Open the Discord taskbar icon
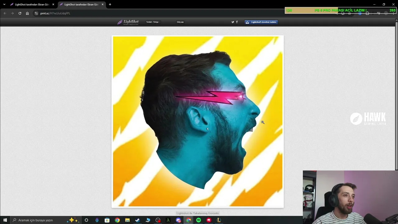Image resolution: width=398 pixels, height=224 pixels. point(178,220)
